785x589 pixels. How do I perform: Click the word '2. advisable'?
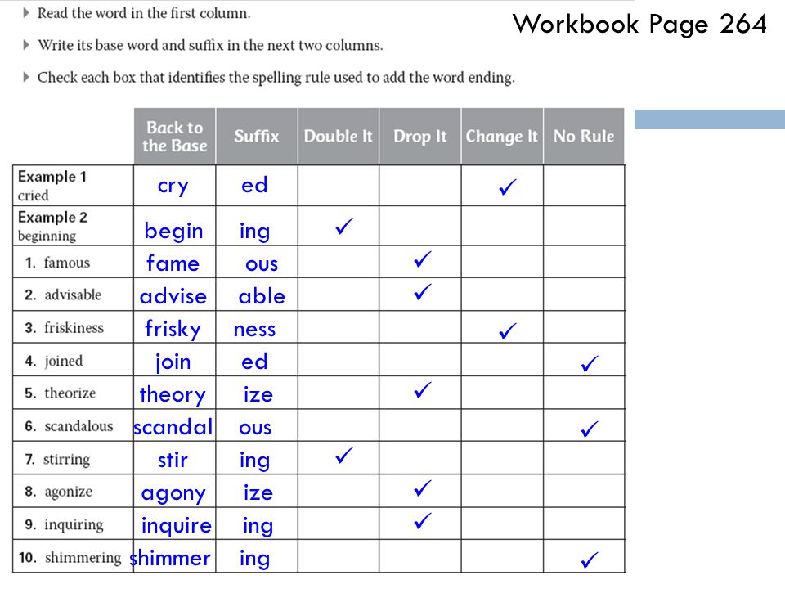tap(63, 294)
